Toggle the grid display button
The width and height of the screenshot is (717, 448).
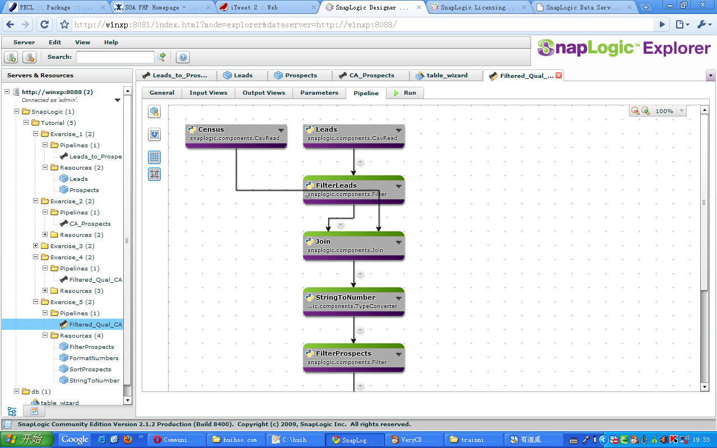coord(154,157)
